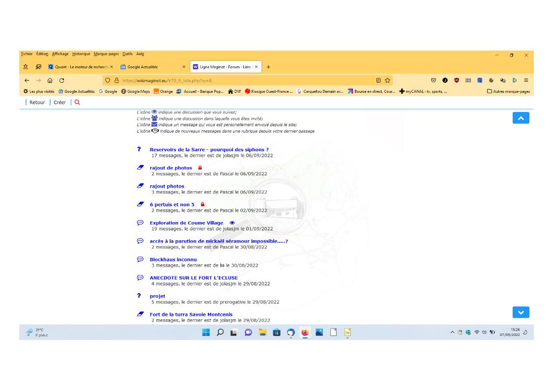This screenshot has height=390, width=552.
Task: Click the red search magnifier icon
Action: [x=77, y=102]
